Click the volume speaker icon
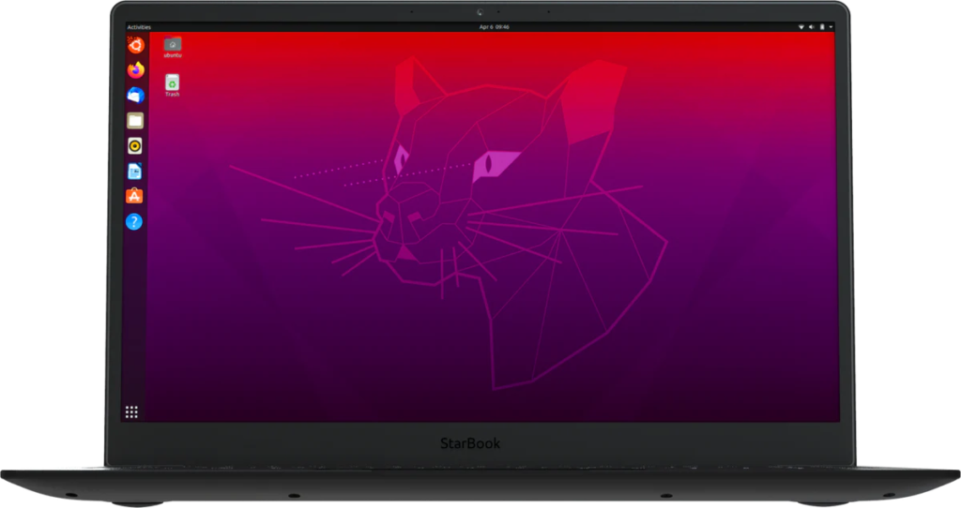This screenshot has width=961, height=508. pyautogui.click(x=812, y=27)
